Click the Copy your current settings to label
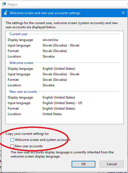128x173 pixels. pyautogui.click(x=27, y=134)
